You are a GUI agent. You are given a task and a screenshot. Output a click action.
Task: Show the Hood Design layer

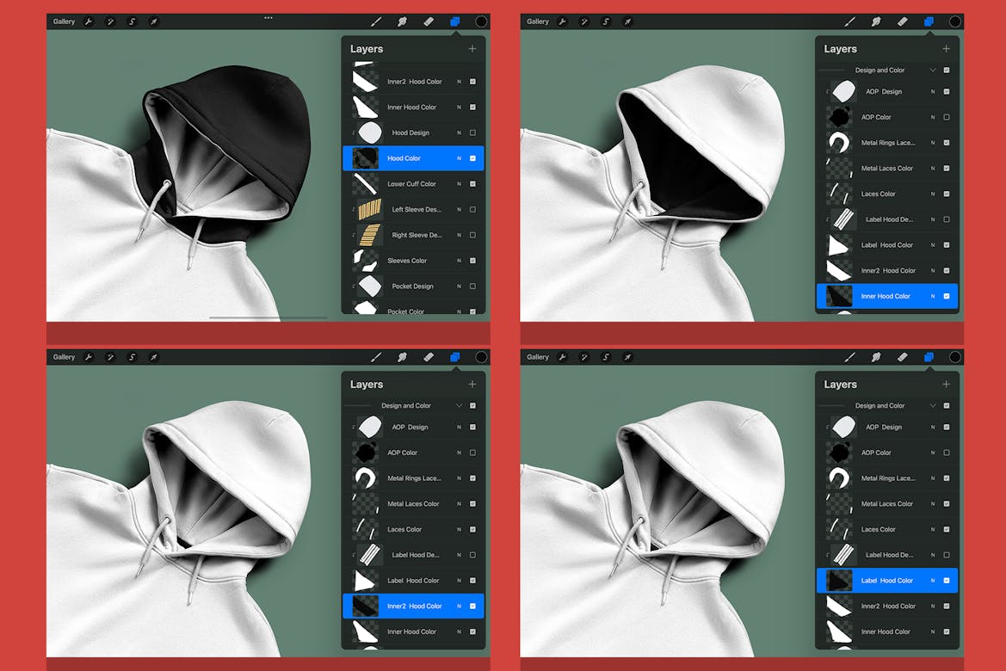[472, 132]
